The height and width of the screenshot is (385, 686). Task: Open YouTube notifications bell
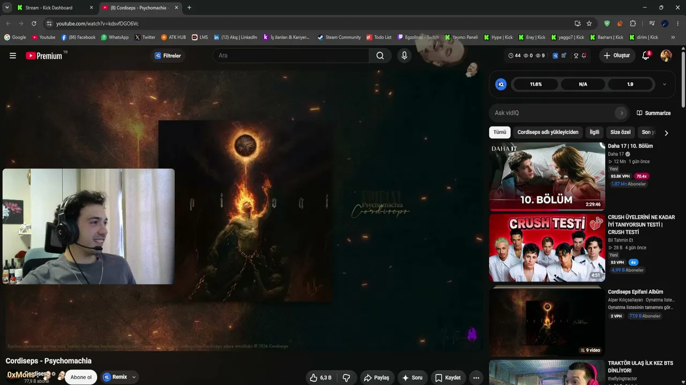click(646, 56)
